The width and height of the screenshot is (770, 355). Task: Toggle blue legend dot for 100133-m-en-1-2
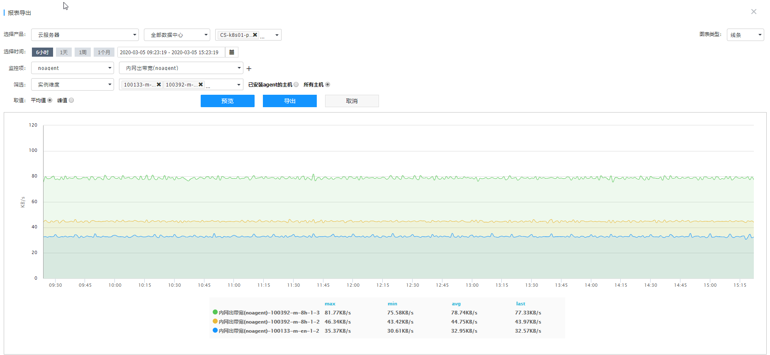tap(215, 331)
